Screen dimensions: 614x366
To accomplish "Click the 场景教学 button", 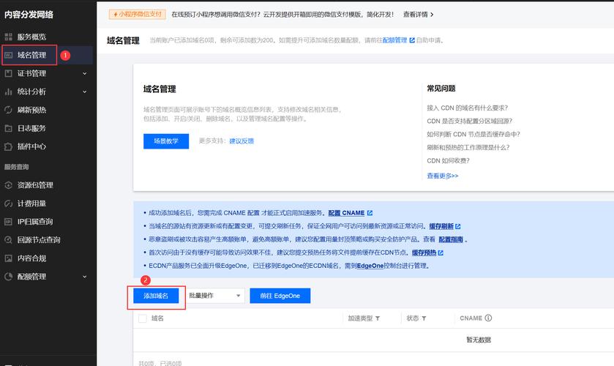I will (x=166, y=141).
